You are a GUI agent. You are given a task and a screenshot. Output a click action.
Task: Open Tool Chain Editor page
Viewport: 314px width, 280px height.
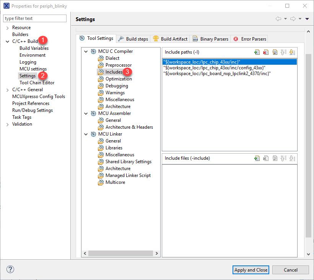(37, 83)
